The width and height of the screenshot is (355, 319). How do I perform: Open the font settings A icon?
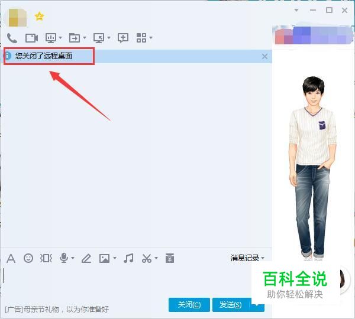pos(11,258)
